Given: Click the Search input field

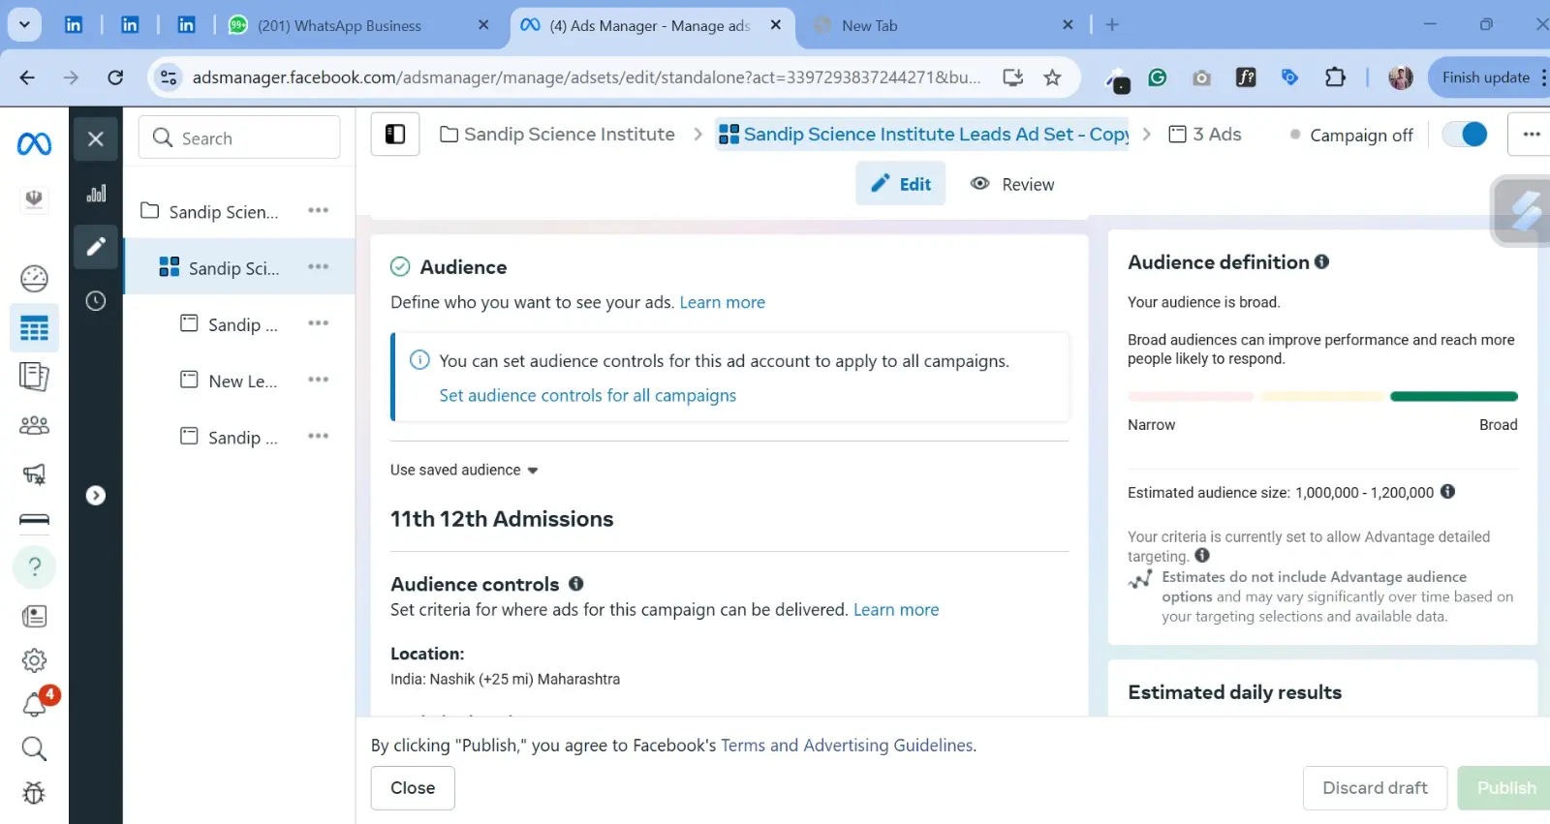Looking at the screenshot, I should click(239, 138).
